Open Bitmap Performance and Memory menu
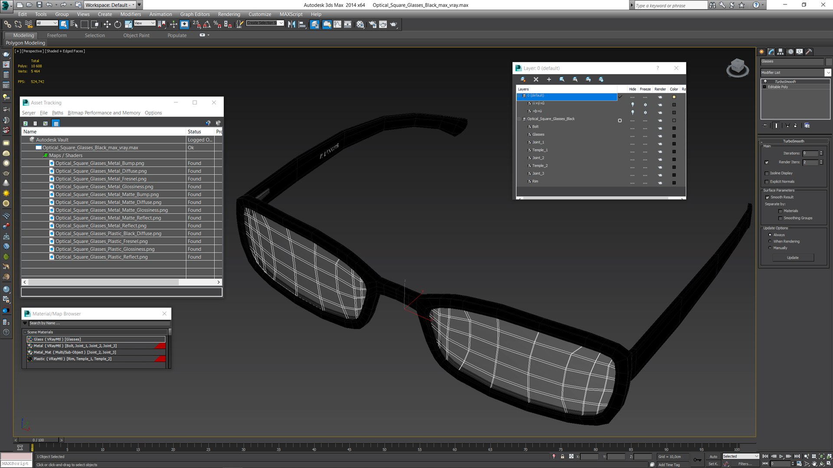 coord(104,113)
